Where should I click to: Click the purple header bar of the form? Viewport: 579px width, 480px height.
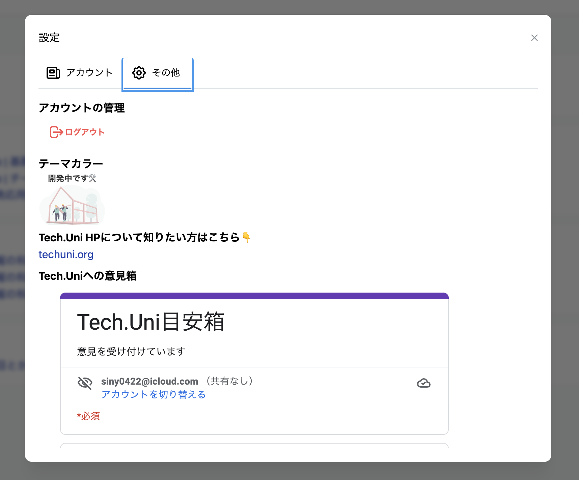tap(254, 296)
